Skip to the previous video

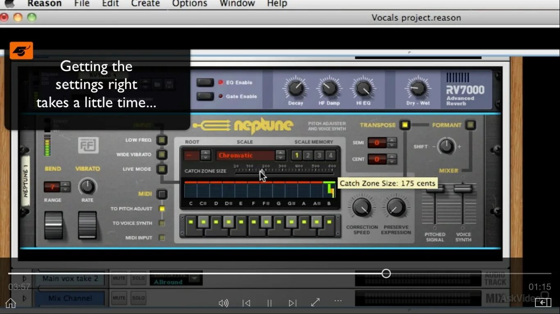pos(246,303)
